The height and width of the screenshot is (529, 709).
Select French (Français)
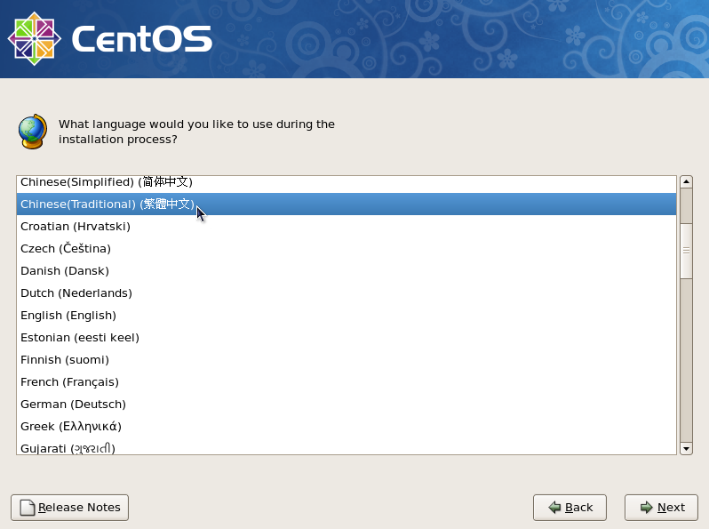(x=347, y=381)
